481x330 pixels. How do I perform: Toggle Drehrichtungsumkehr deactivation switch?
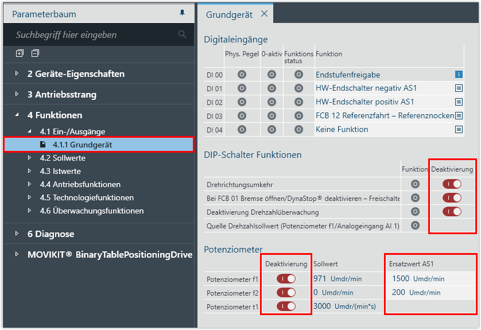tap(452, 184)
